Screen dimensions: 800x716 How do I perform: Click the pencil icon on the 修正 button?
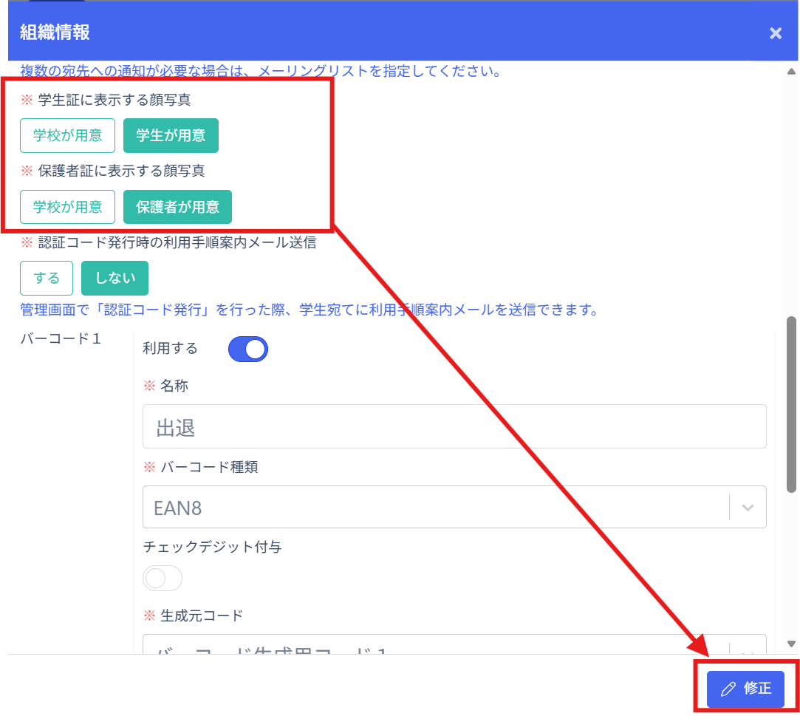point(728,689)
